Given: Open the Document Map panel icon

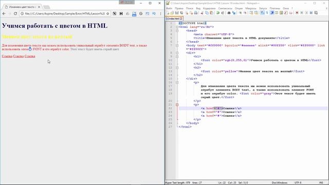Looking at the screenshot, I should (281, 13).
